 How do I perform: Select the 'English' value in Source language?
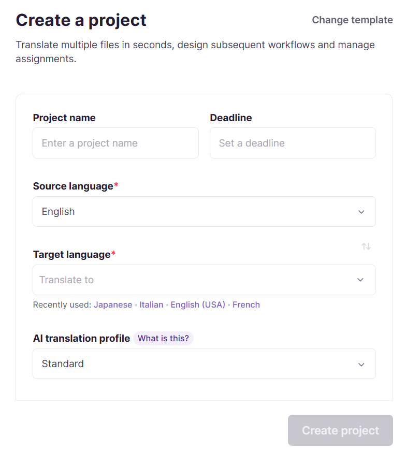tap(58, 211)
